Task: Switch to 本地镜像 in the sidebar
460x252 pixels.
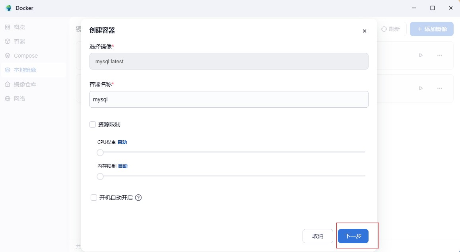Action: 25,70
